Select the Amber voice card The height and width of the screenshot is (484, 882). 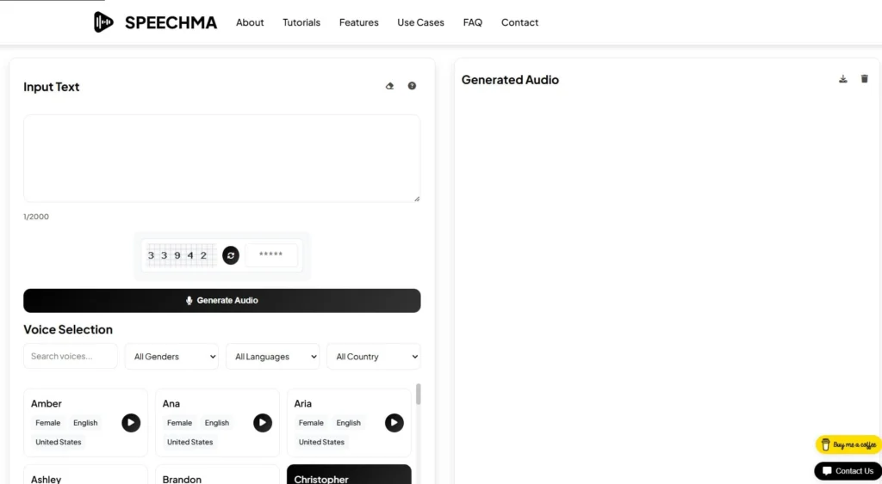[x=85, y=422]
